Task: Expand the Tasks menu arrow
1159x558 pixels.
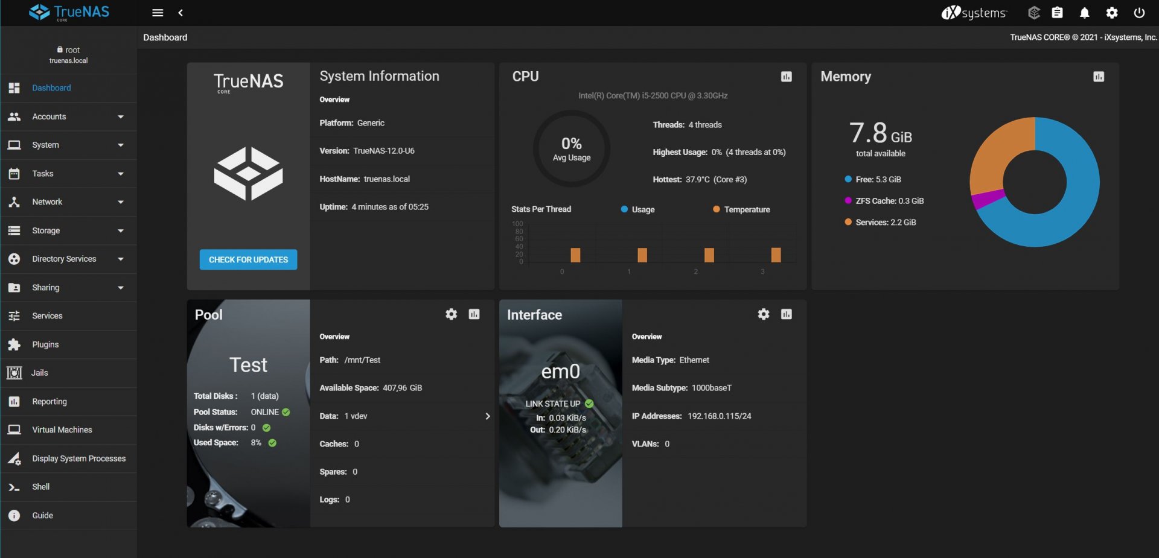Action: pyautogui.click(x=121, y=174)
